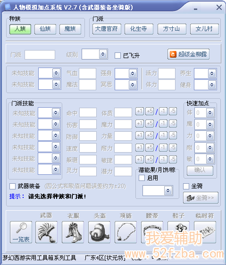Open the 魔 quick-add points dropdown

210,124
